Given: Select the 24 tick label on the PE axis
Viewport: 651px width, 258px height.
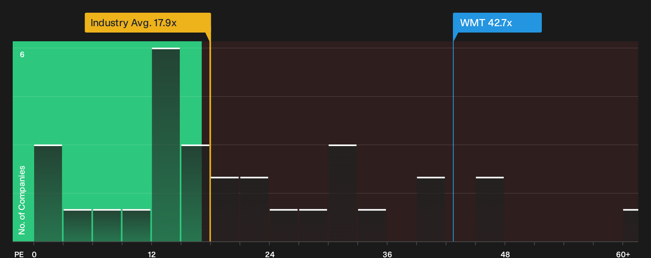Looking at the screenshot, I should [x=270, y=254].
